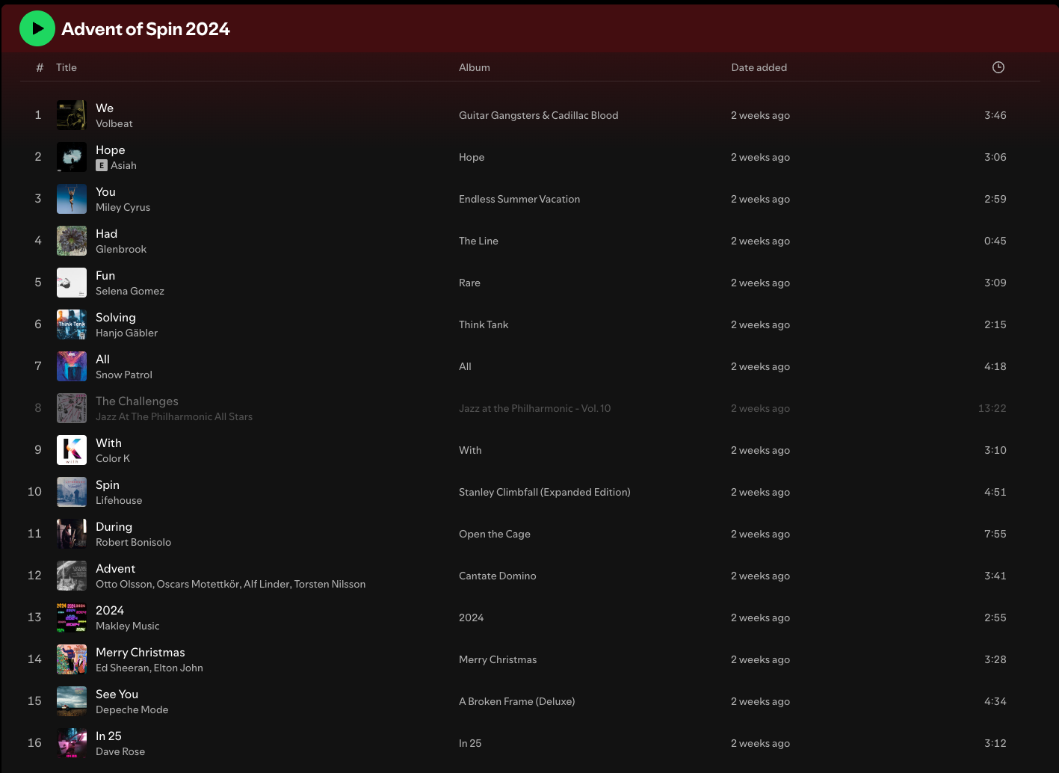Open artist Hanjo Gäbler
Screen dimensions: 1059x773
click(127, 333)
